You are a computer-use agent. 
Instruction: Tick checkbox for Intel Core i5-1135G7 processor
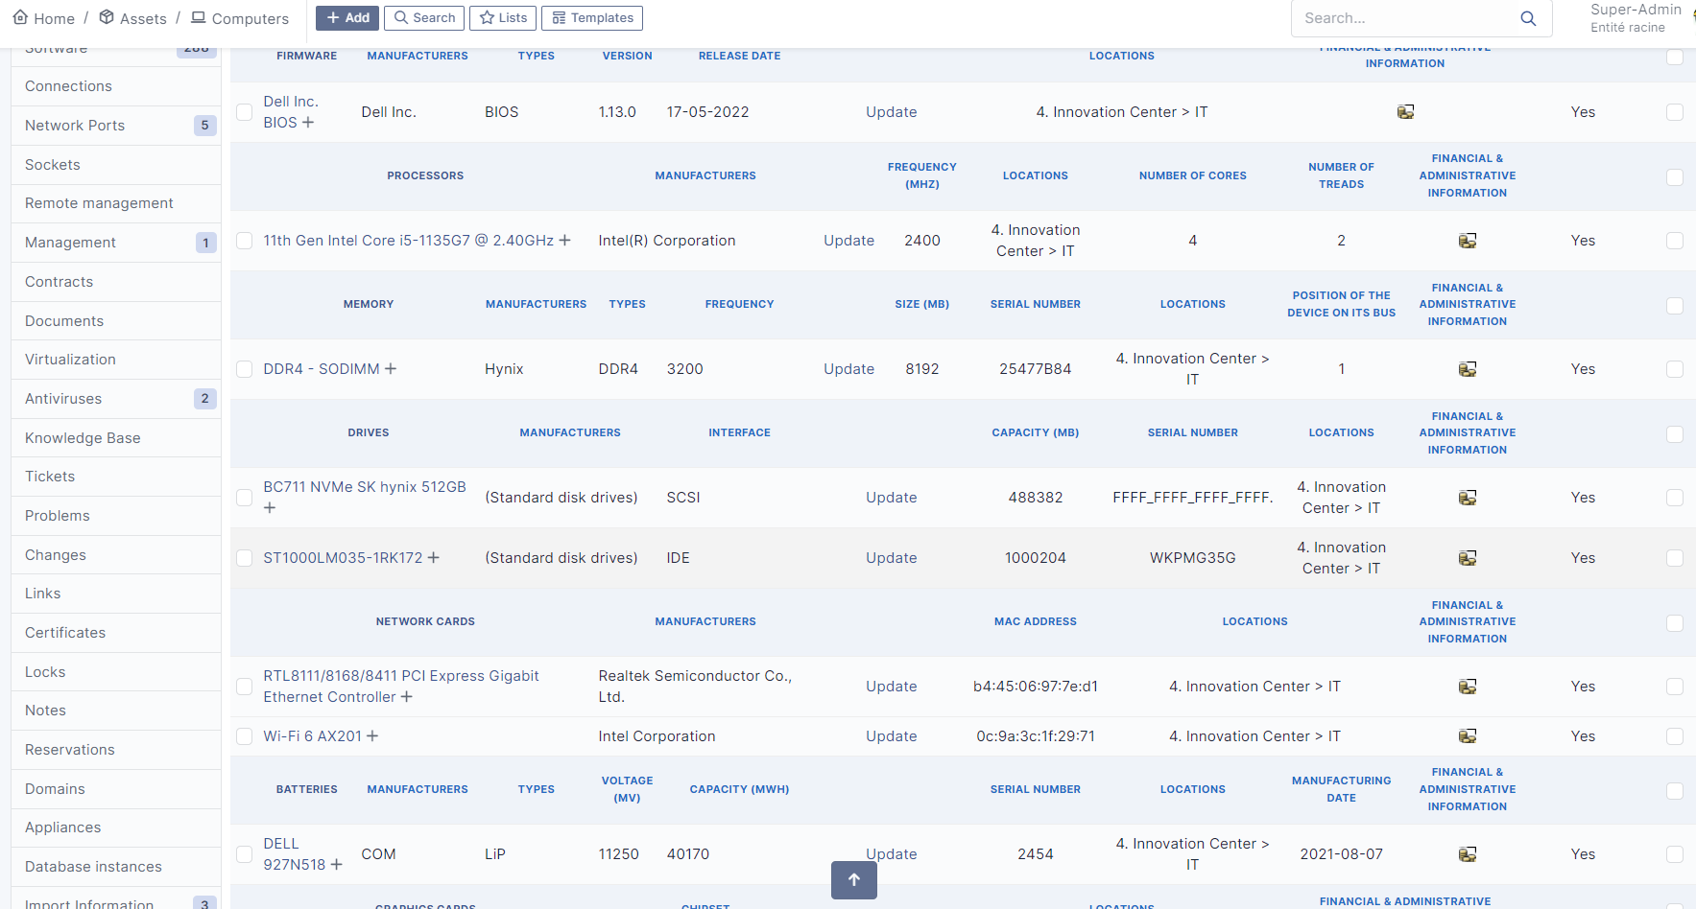[x=245, y=241]
